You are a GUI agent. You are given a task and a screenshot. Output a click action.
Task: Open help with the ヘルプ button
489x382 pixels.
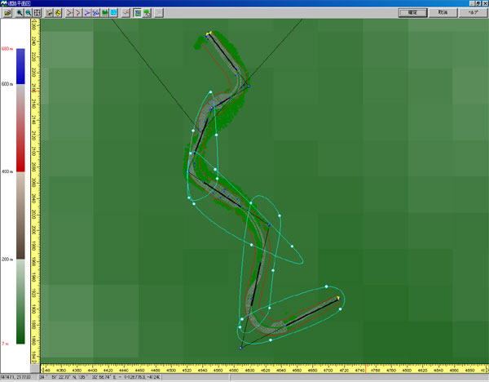tap(472, 13)
